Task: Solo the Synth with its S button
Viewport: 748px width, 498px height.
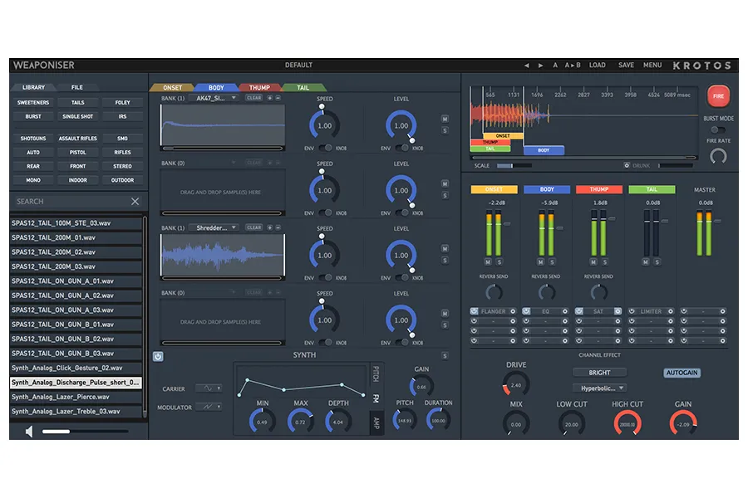Action: [445, 356]
